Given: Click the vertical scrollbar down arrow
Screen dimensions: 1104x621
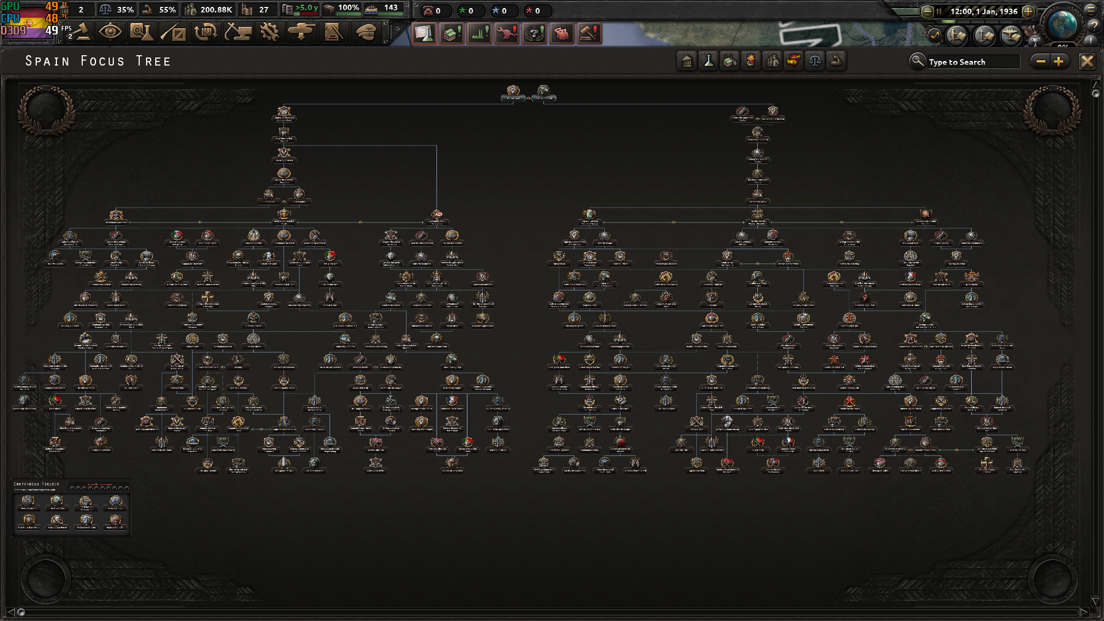Looking at the screenshot, I should tap(1095, 602).
